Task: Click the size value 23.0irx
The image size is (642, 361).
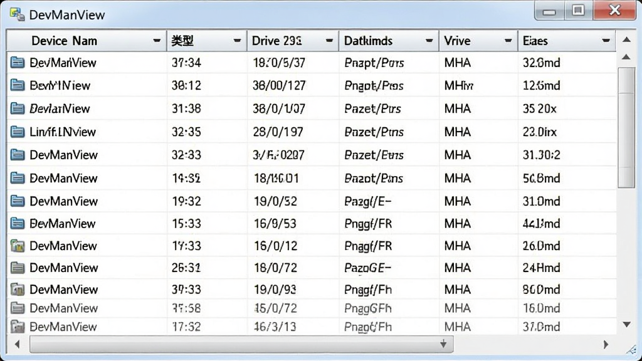Action: [540, 132]
